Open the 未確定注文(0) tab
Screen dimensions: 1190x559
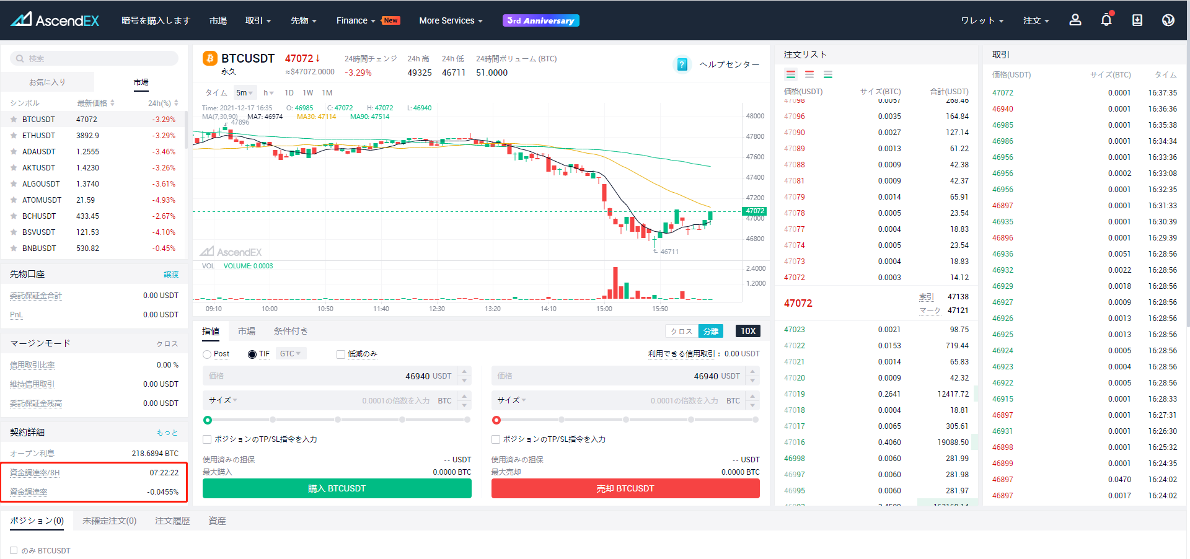[110, 521]
